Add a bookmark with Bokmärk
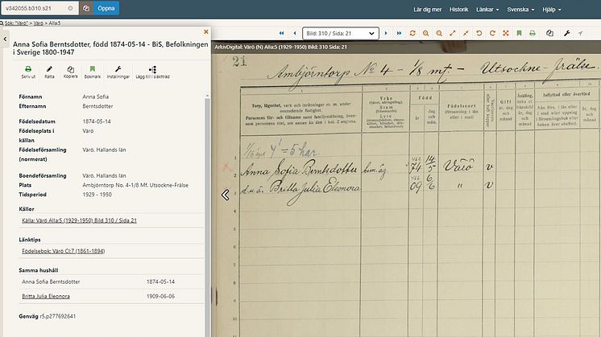 coord(93,72)
